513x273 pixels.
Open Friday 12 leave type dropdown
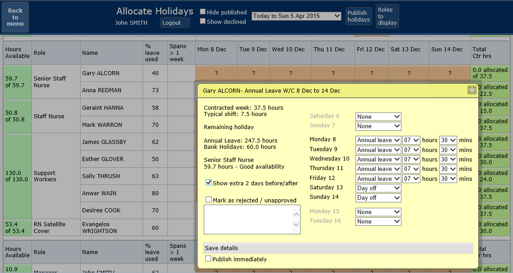[378, 179]
